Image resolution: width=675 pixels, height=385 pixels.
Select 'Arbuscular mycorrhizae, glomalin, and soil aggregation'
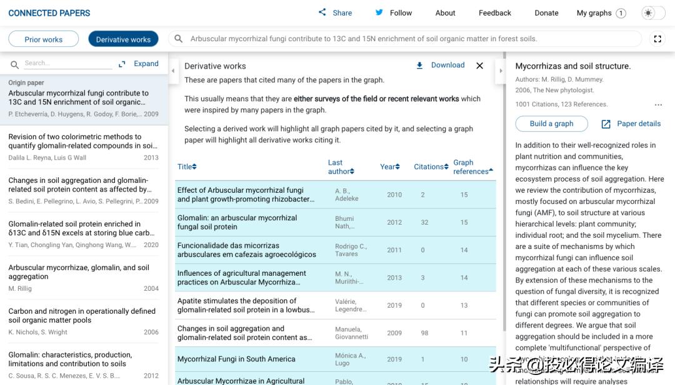84,278
